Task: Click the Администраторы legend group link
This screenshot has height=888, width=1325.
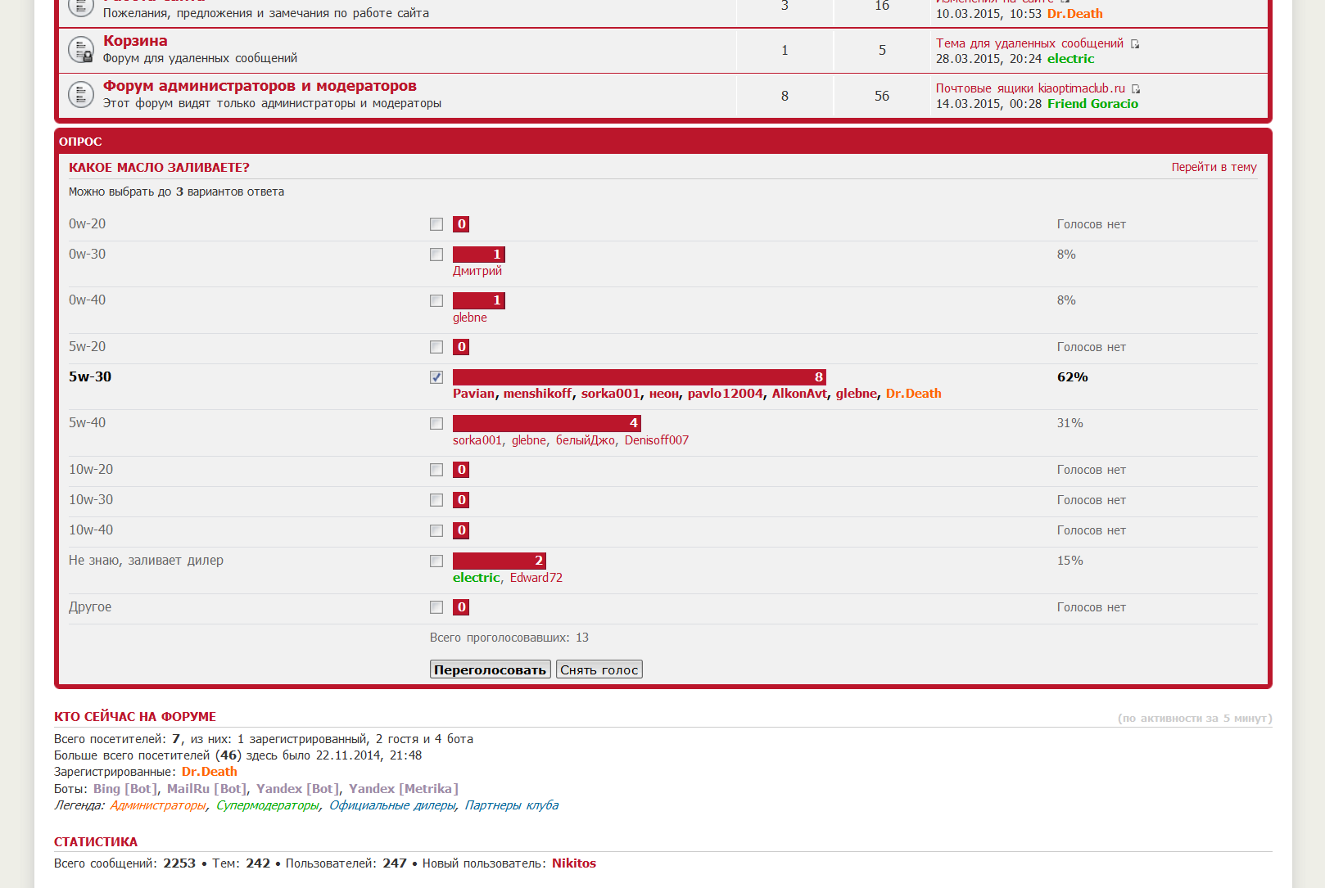Action: point(158,805)
